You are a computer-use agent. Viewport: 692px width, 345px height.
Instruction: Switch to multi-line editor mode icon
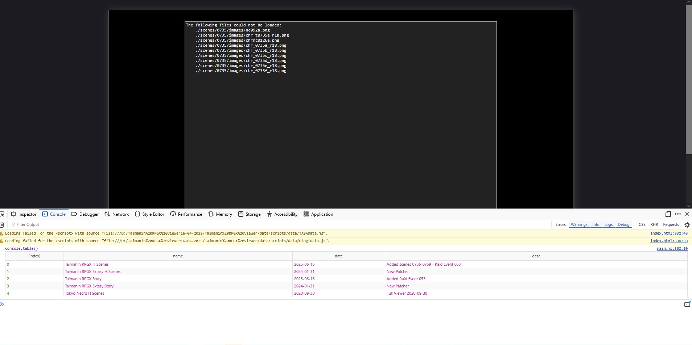tap(687, 304)
